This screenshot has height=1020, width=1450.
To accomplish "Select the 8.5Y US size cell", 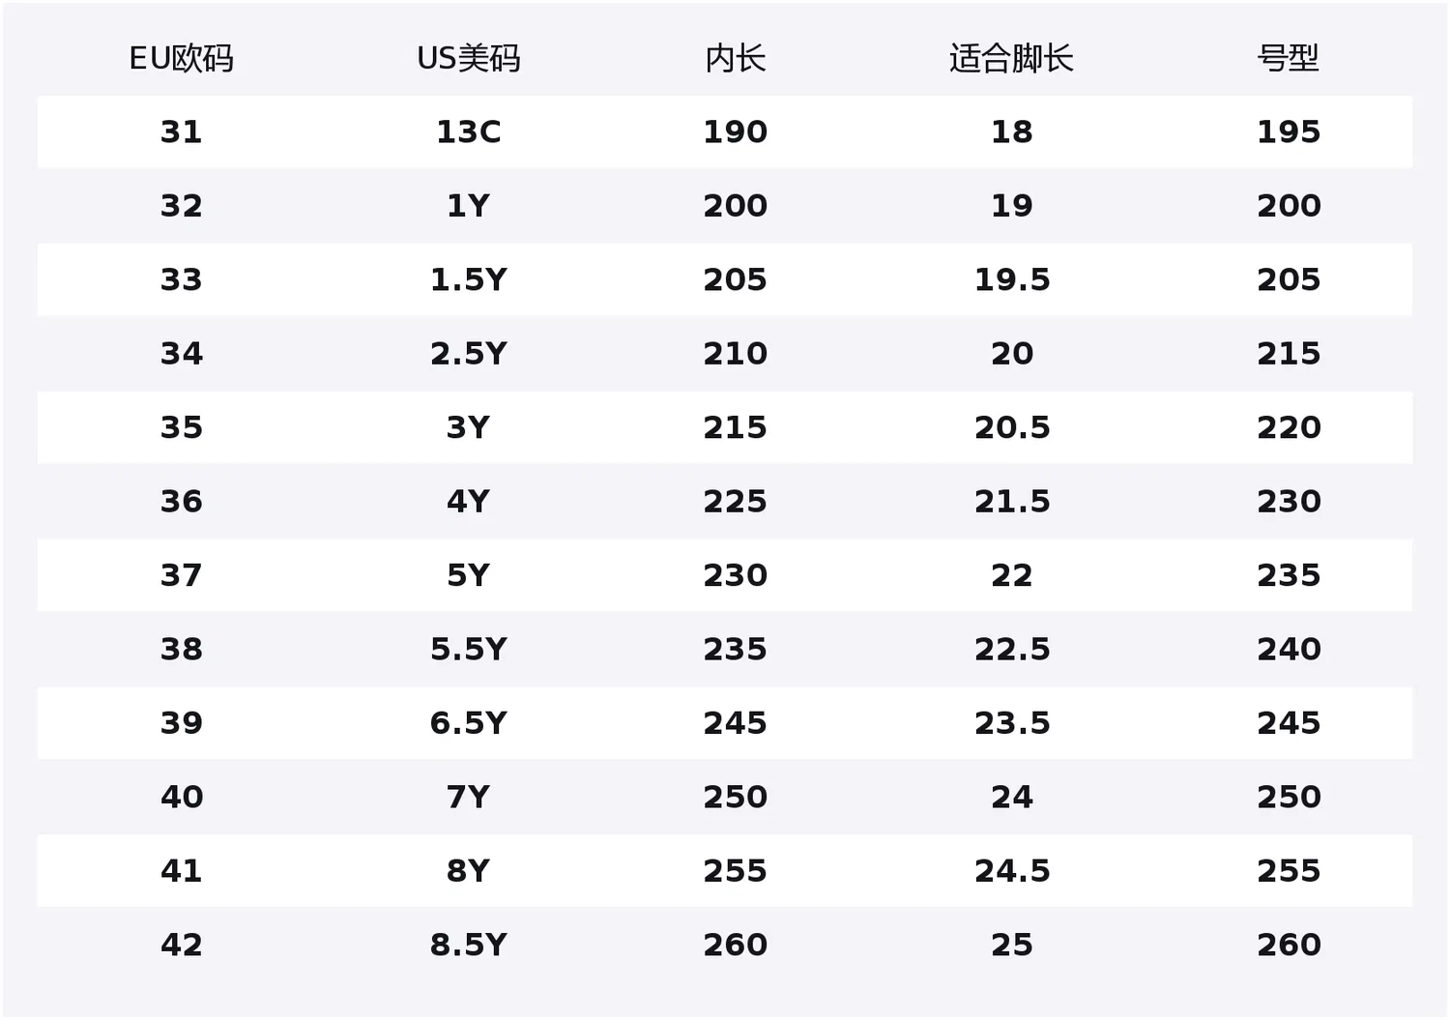I will (x=469, y=946).
